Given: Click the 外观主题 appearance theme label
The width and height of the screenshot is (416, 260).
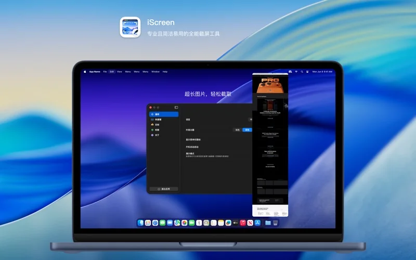Looking at the screenshot, I should point(190,130).
